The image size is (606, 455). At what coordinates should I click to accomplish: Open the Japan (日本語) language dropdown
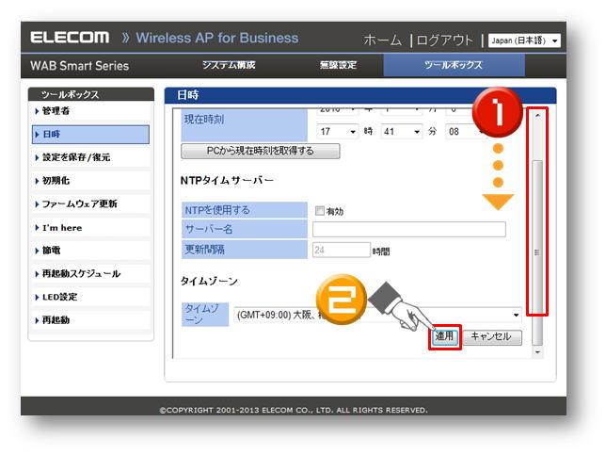[524, 41]
